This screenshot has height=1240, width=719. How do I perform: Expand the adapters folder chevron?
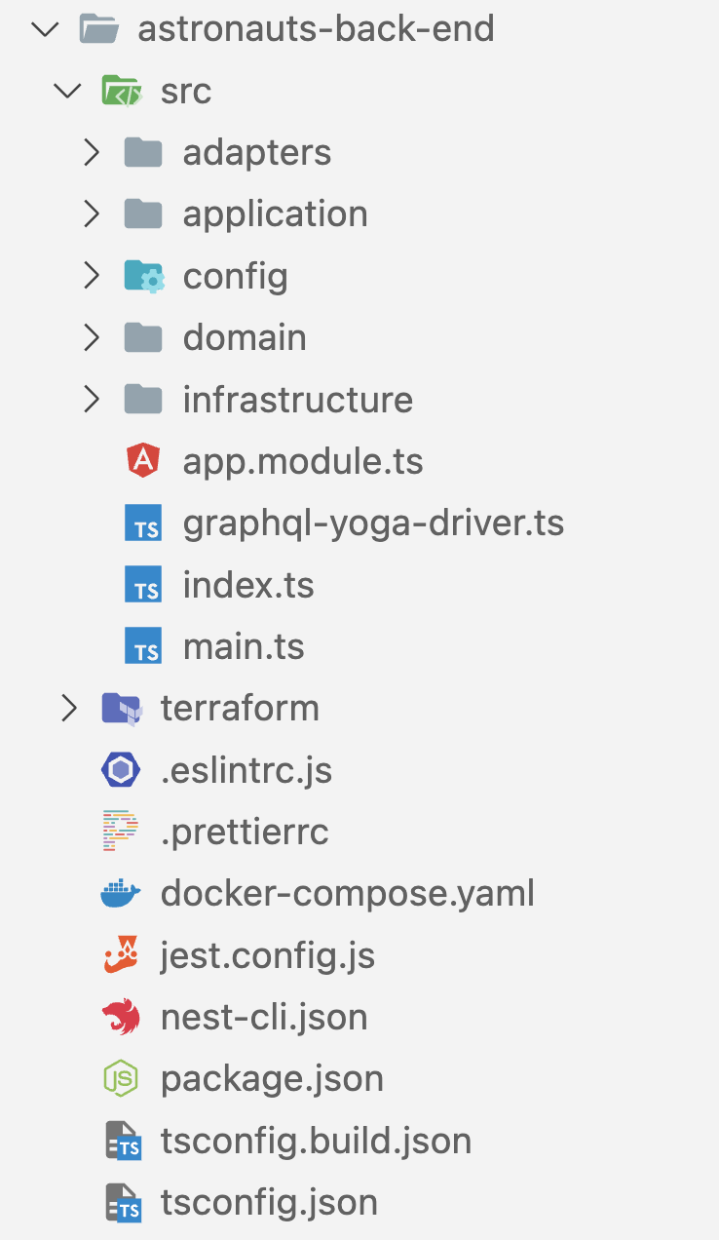coord(92,152)
